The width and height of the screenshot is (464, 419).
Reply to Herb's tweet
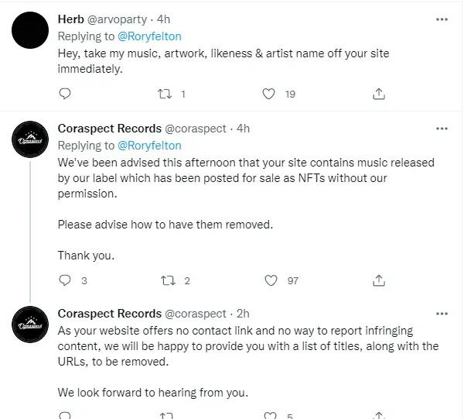click(65, 94)
